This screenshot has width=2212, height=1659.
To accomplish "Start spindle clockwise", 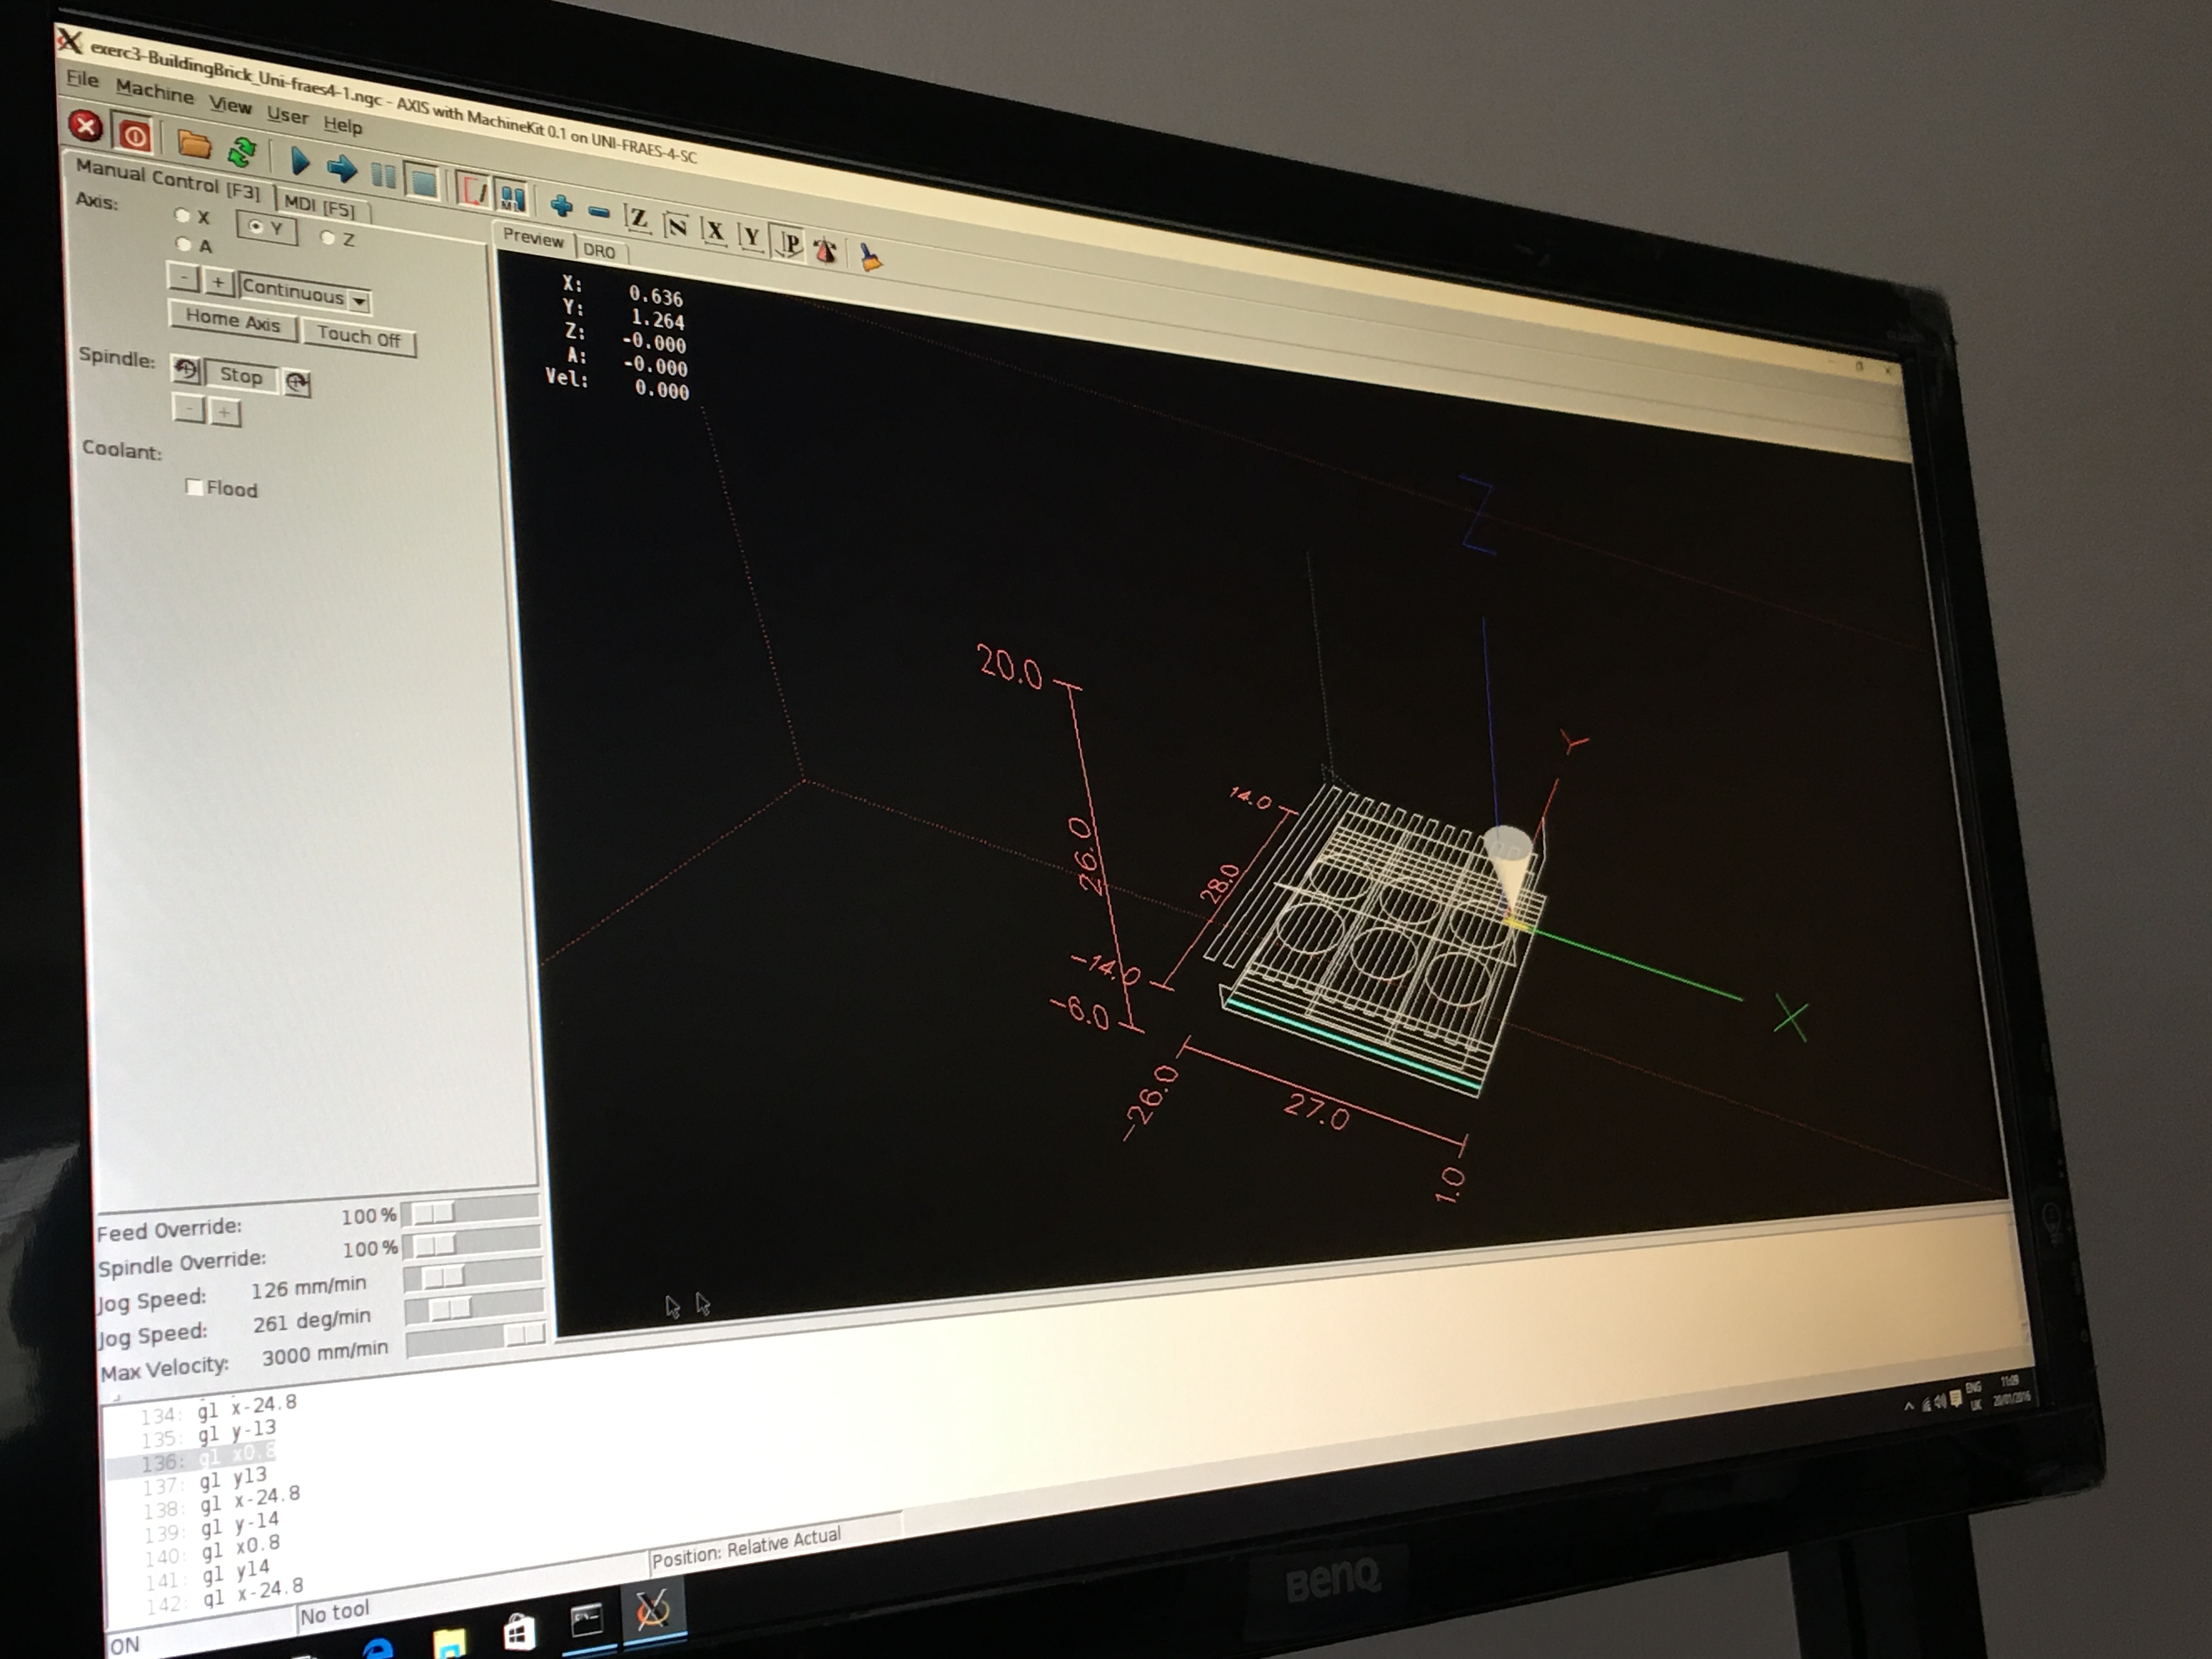I will [297, 382].
